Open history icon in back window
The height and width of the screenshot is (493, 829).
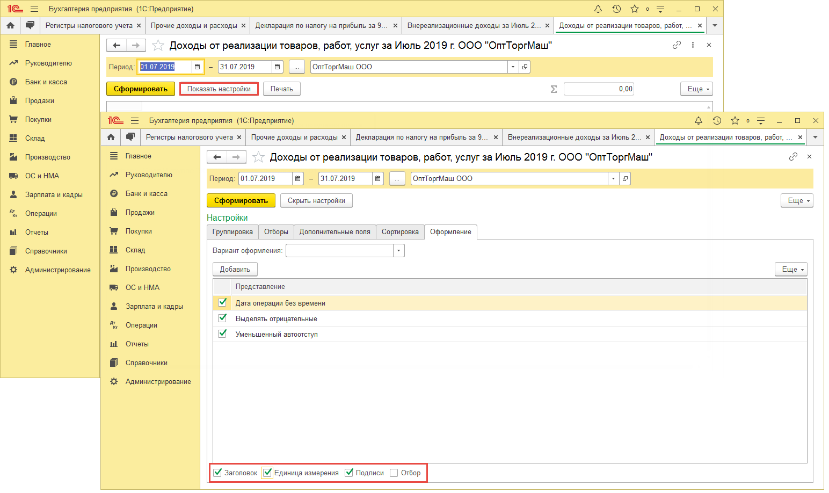pyautogui.click(x=616, y=9)
